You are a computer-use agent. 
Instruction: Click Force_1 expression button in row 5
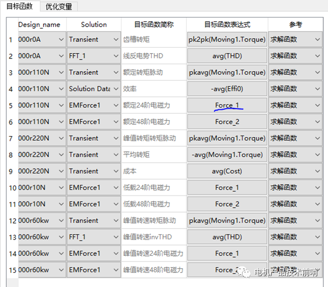227,105
